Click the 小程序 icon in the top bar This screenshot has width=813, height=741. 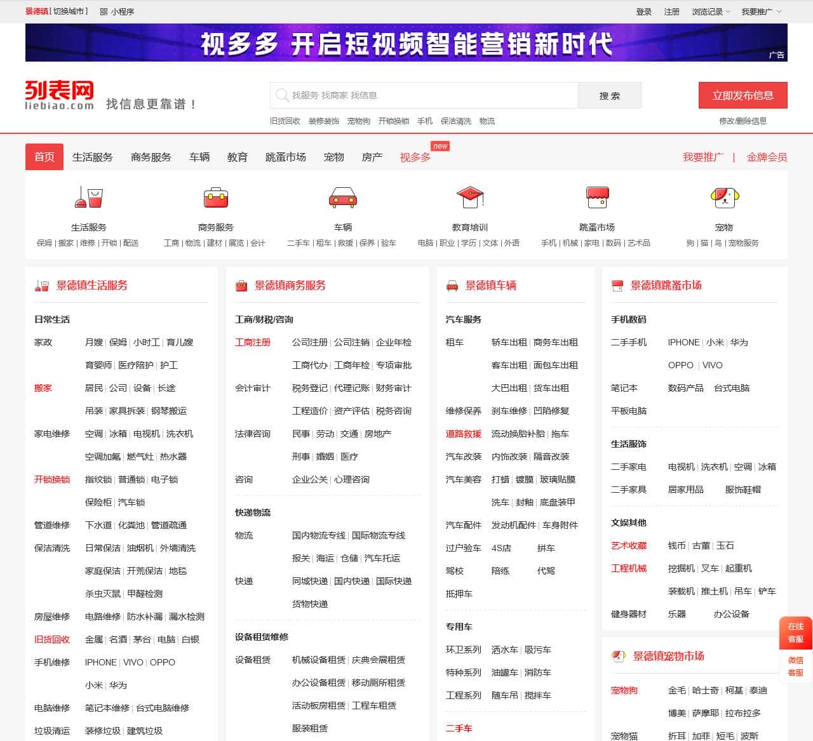click(102, 11)
